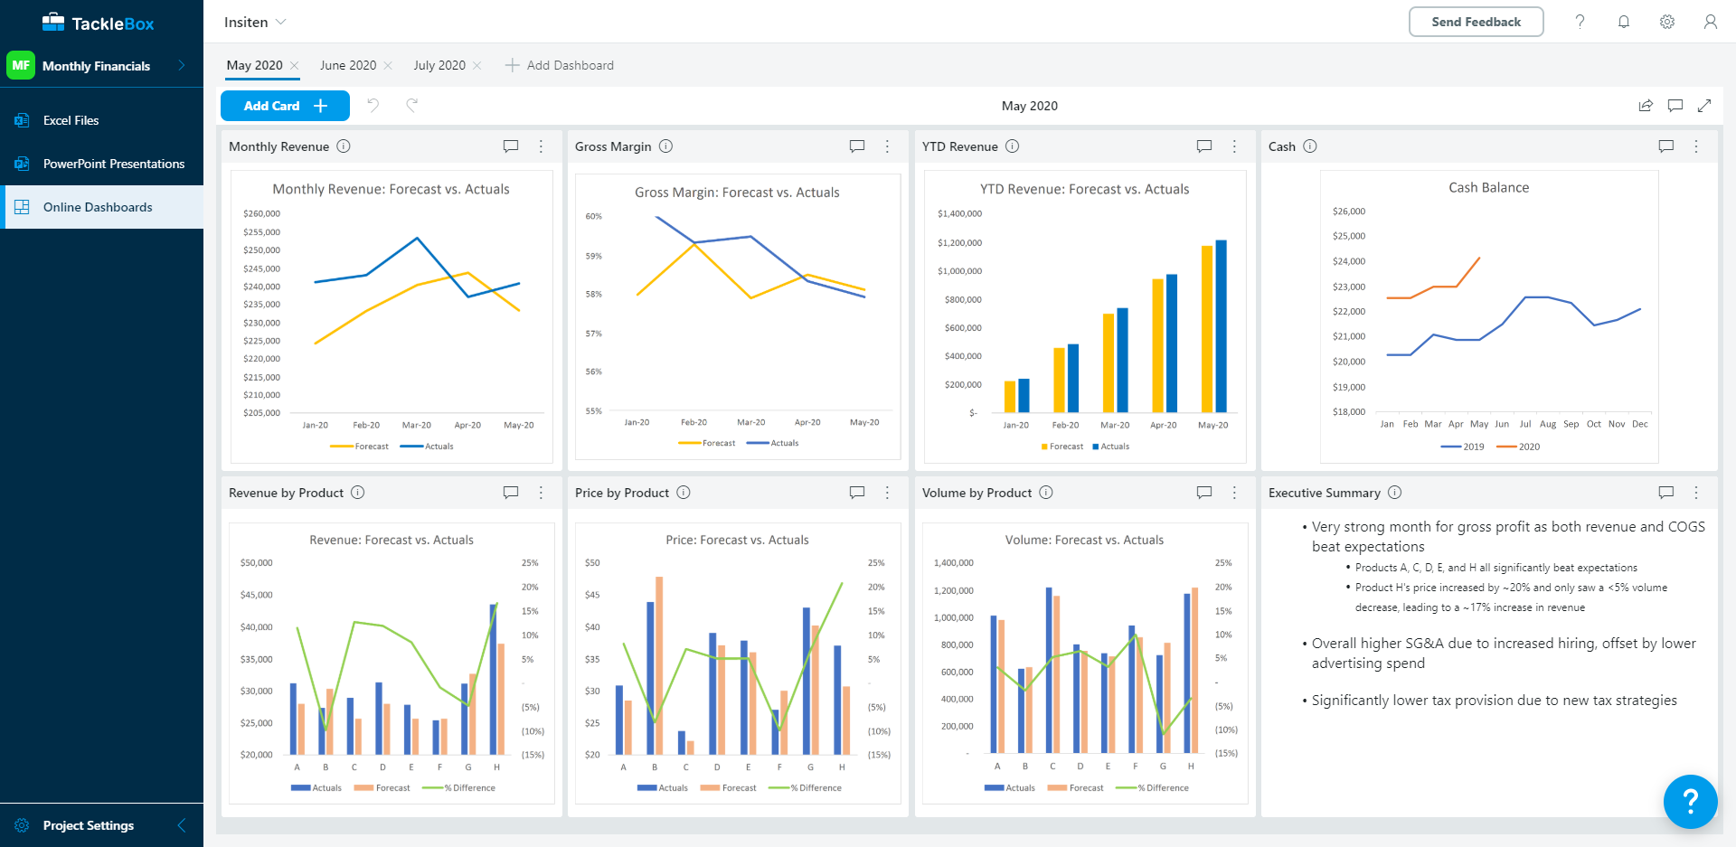Expand the dashboard to full screen
Image resolution: width=1736 pixels, height=847 pixels.
(1704, 106)
